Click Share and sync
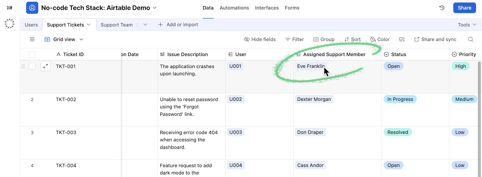The width and height of the screenshot is (482, 177). 435,39
